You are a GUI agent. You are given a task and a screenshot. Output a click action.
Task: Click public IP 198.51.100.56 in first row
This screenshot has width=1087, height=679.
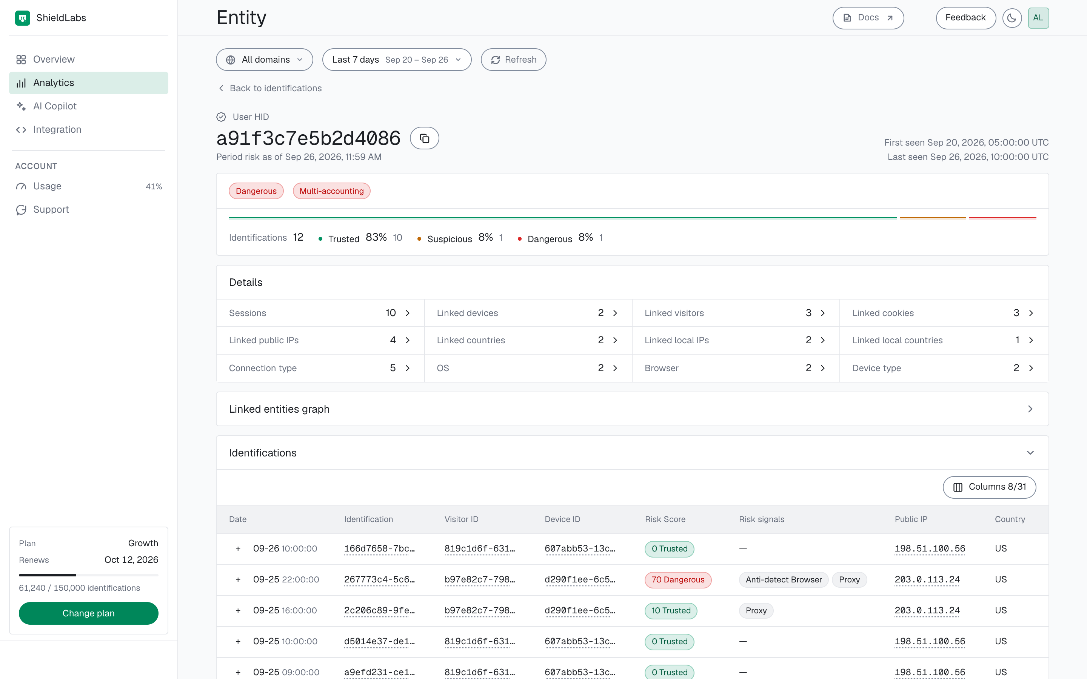coord(930,549)
